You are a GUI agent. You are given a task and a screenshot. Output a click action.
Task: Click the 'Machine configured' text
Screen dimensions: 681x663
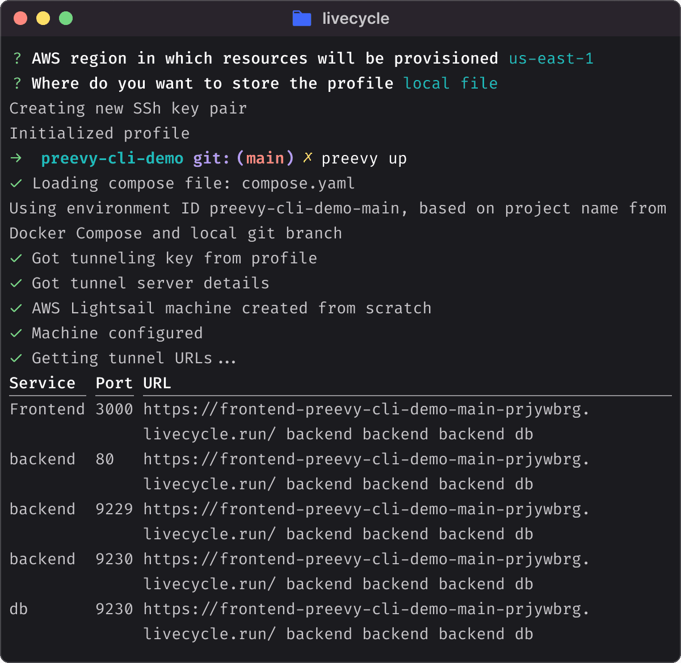coord(117,333)
